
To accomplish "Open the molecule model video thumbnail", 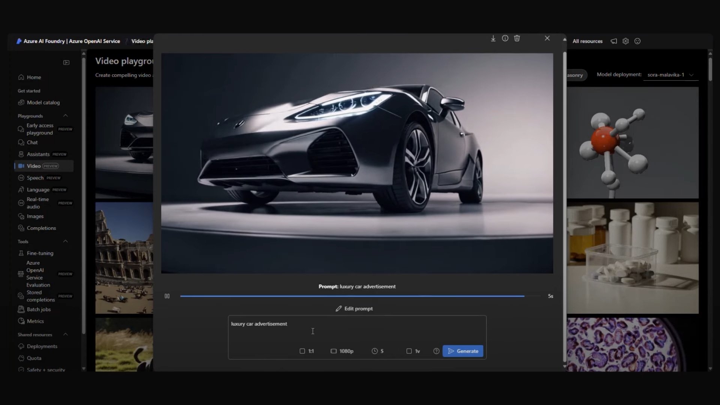I will (x=633, y=142).
